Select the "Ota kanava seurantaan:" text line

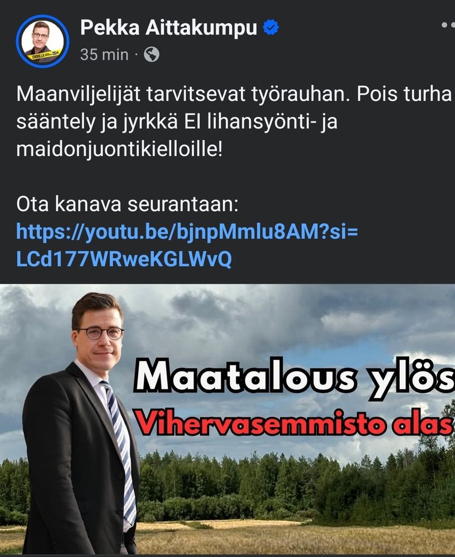[127, 204]
